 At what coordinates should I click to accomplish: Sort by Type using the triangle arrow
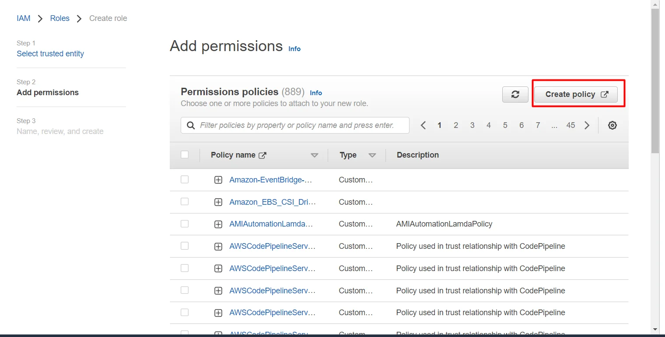(x=372, y=155)
